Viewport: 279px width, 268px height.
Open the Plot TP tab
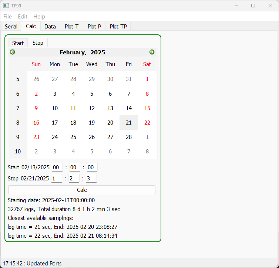coord(118,27)
